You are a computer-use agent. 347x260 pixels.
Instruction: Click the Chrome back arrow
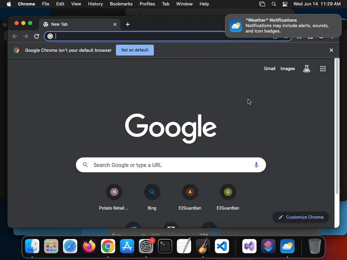pyautogui.click(x=15, y=36)
